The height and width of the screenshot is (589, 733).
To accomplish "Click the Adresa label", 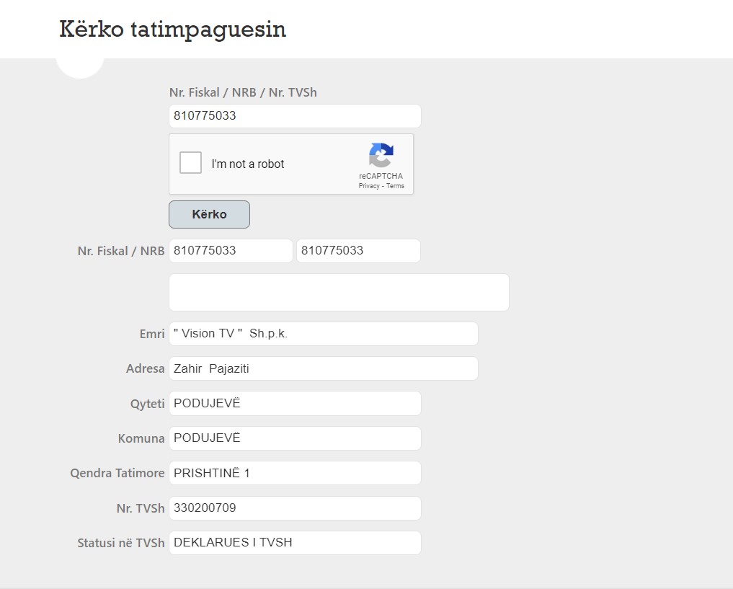I will (146, 368).
